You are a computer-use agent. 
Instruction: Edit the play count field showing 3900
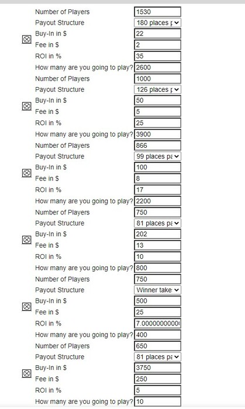pos(158,134)
